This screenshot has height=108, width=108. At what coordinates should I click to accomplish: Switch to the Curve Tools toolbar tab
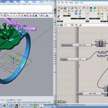(x=13, y=13)
